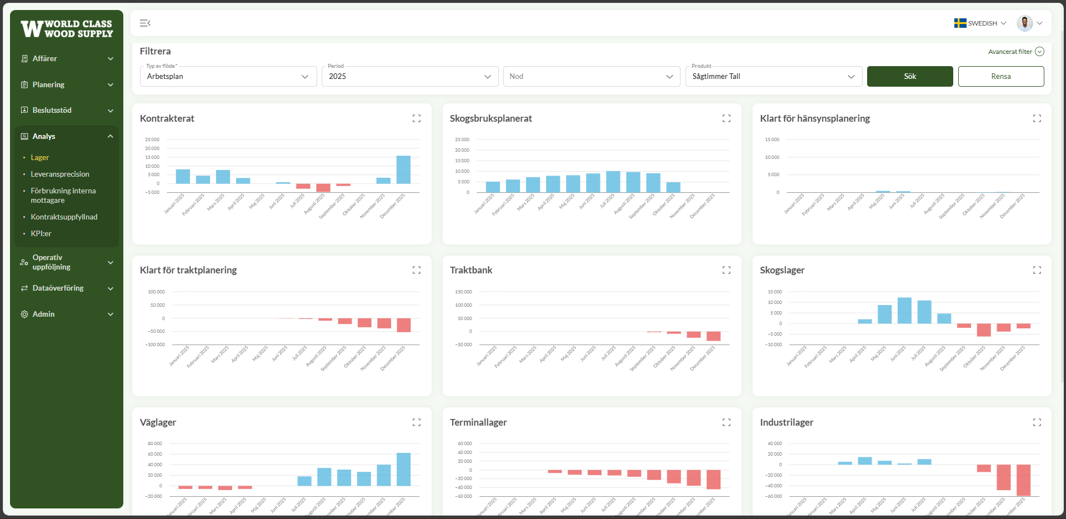Screen dimensions: 1066x519
Task: Expand the Väglager chart to fullscreen
Action: point(417,422)
